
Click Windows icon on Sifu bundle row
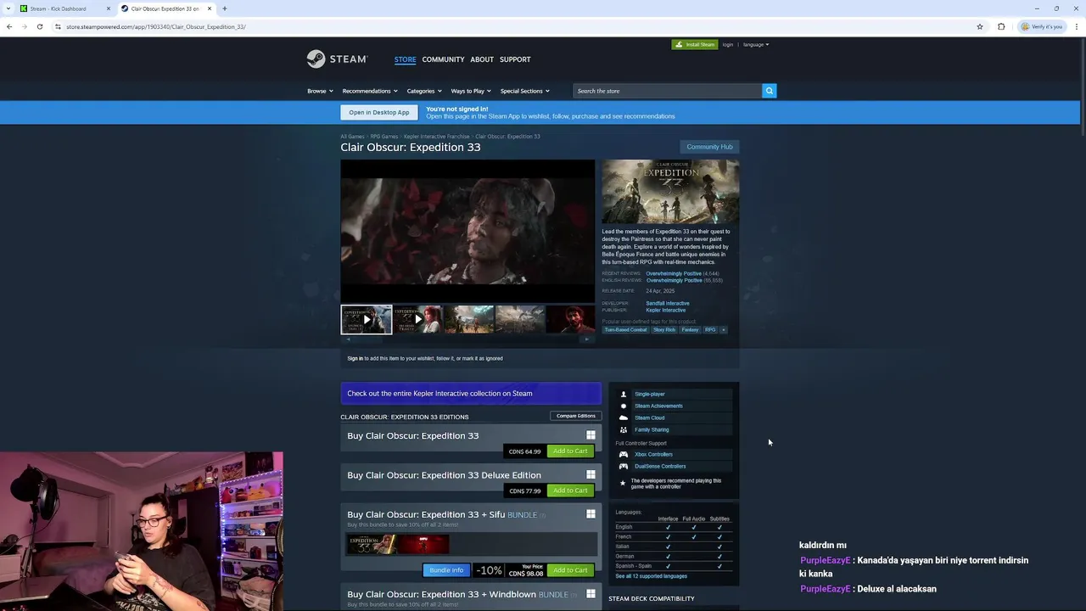591,513
